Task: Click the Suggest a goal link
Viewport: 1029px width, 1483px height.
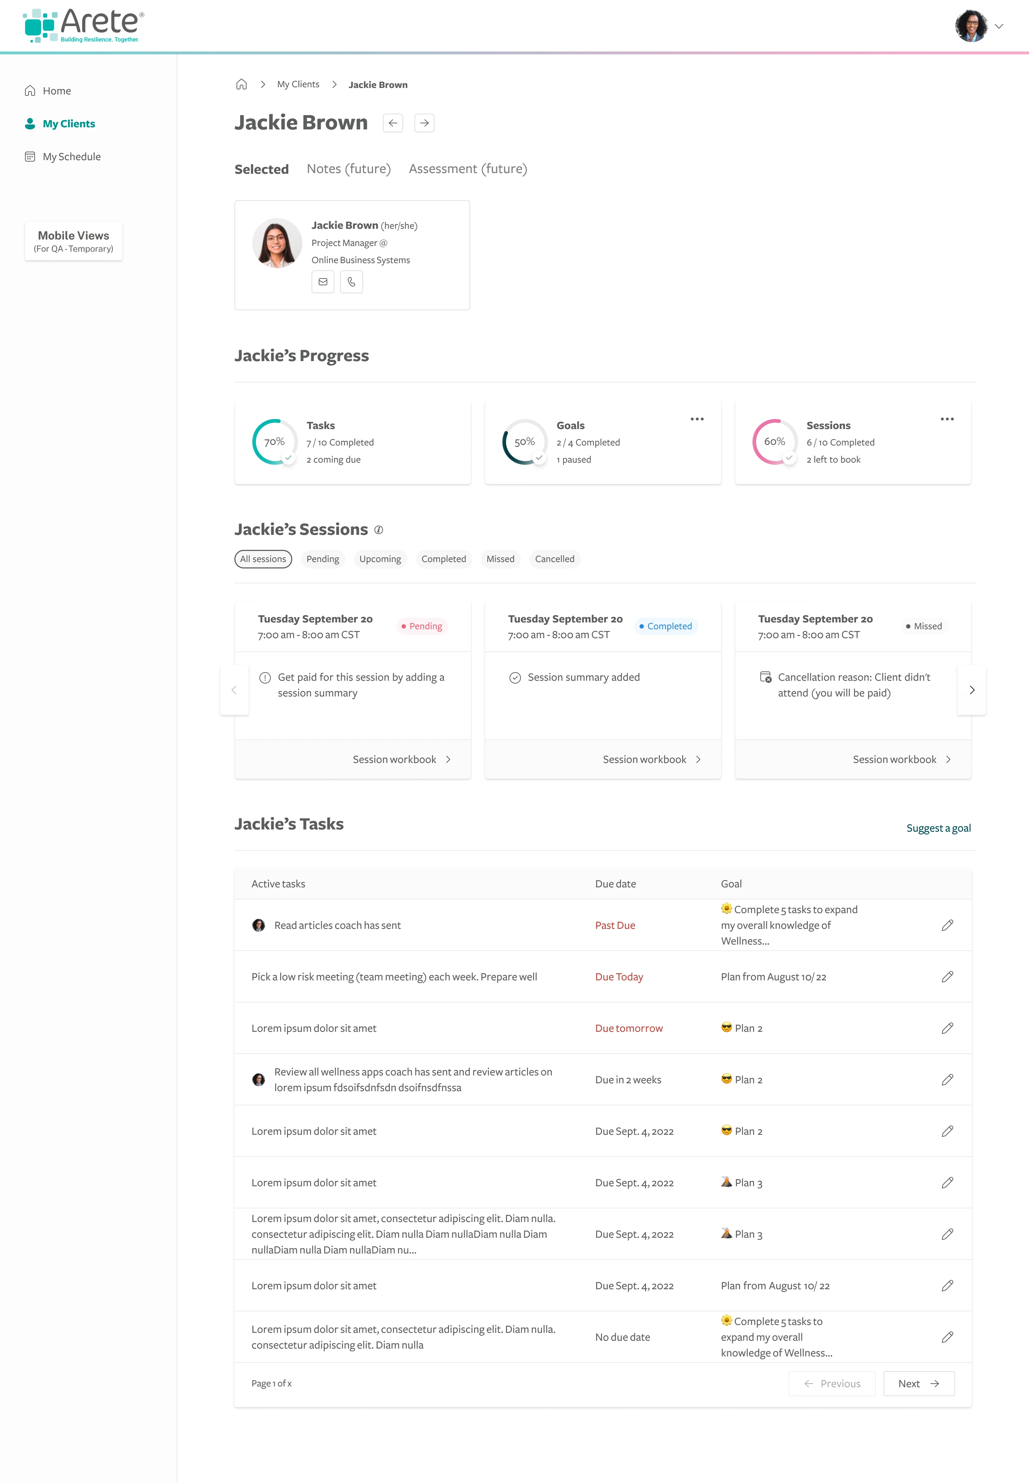Action: (x=938, y=828)
